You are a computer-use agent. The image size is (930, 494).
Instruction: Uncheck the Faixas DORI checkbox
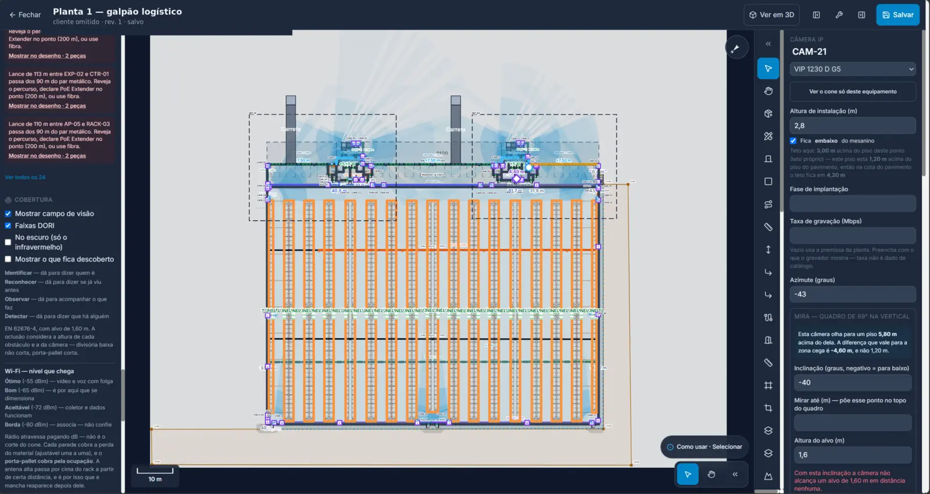coord(8,225)
